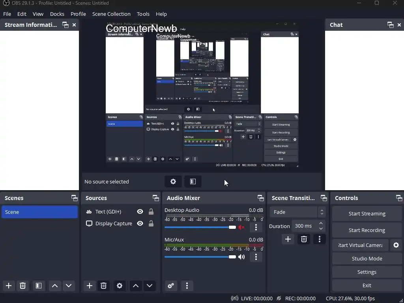Open Audio Mixer menu at panel bottom

(x=187, y=286)
